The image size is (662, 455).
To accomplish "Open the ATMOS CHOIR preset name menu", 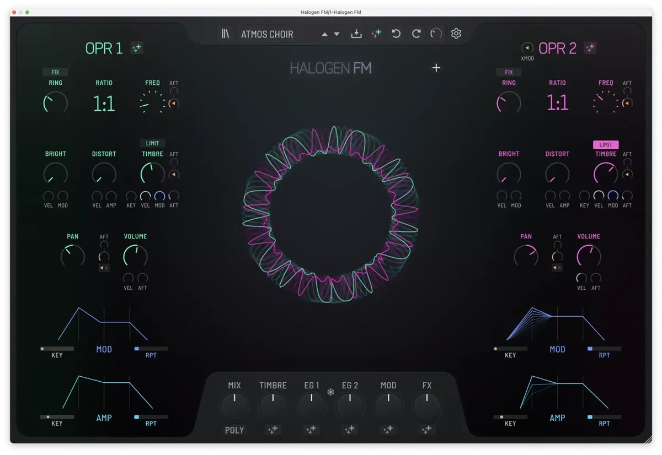I will [x=267, y=34].
